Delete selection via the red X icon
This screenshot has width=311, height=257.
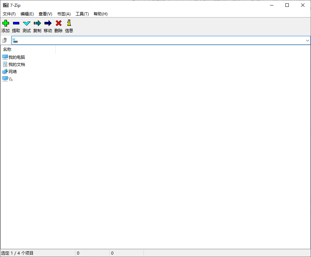point(58,26)
